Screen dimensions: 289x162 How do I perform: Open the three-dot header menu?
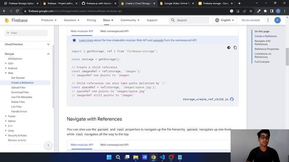point(268,20)
